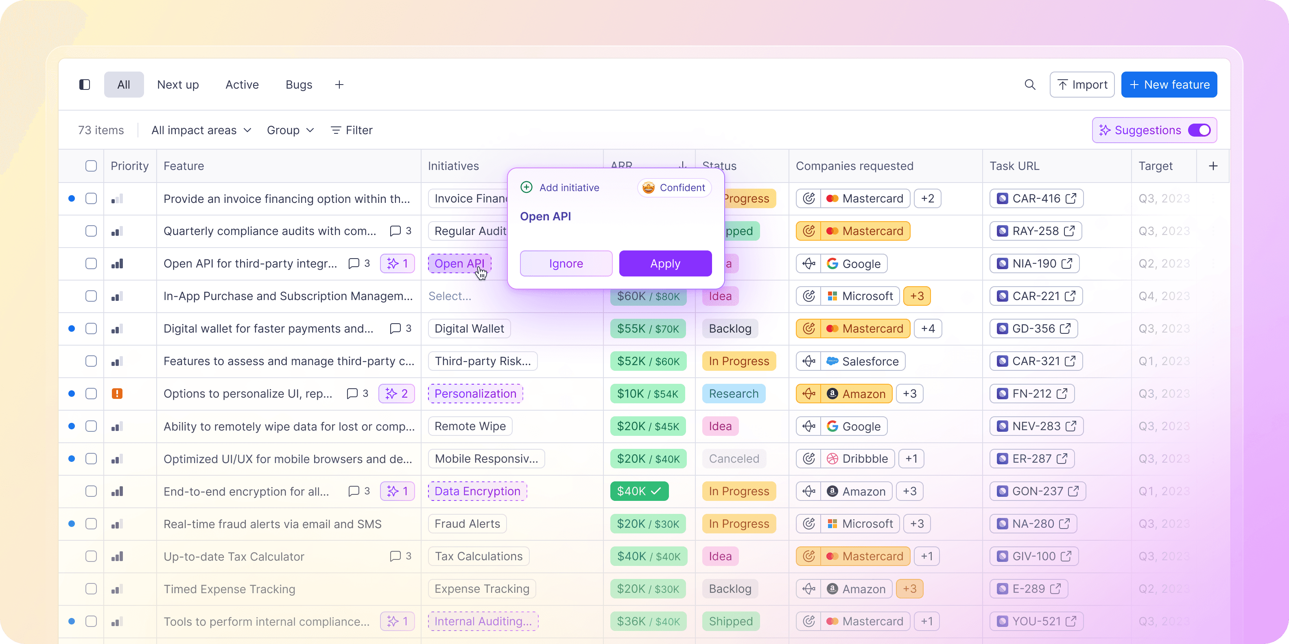Check the select-all header checkbox
This screenshot has height=644, width=1289.
tap(91, 166)
